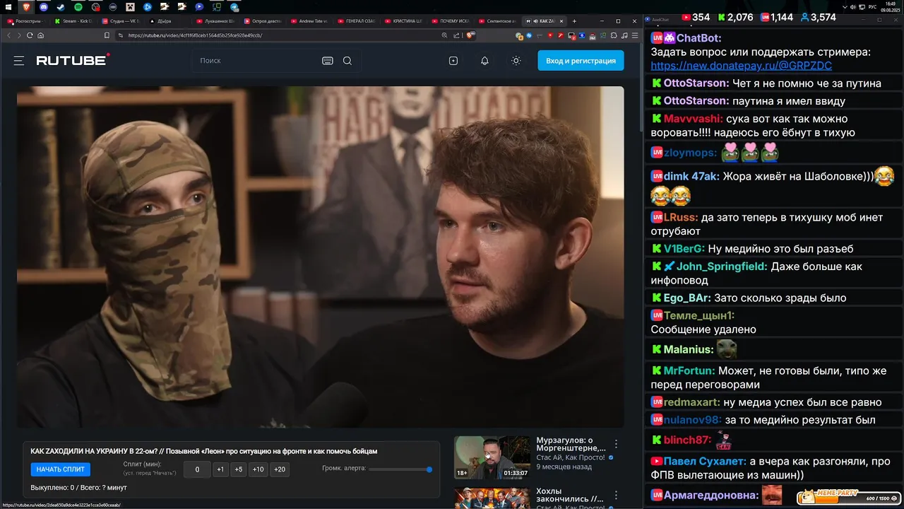
Task: Click the upload video plus icon
Action: [453, 61]
